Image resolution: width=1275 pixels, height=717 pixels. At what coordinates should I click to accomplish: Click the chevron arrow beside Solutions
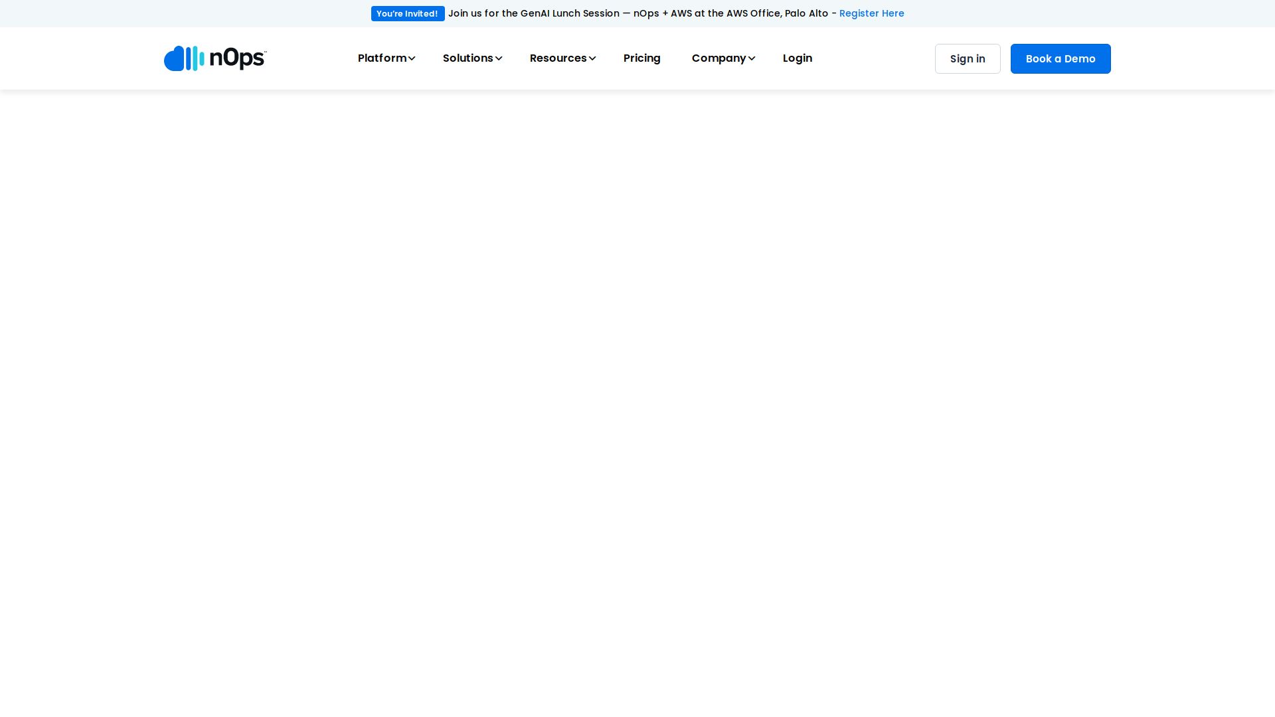click(499, 58)
